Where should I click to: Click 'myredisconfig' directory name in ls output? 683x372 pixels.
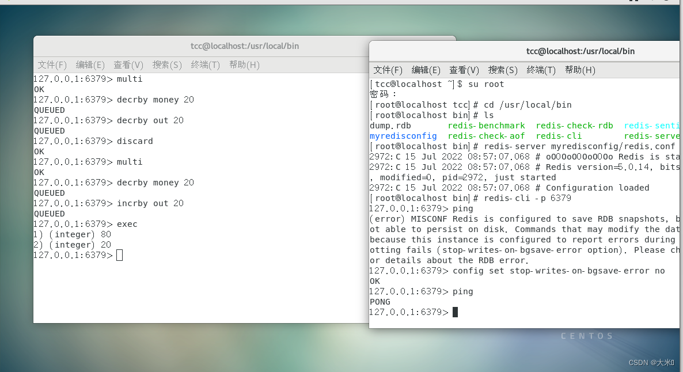coord(403,136)
